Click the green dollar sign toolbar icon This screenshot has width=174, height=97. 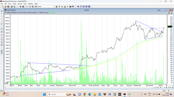pyautogui.click(x=68, y=6)
